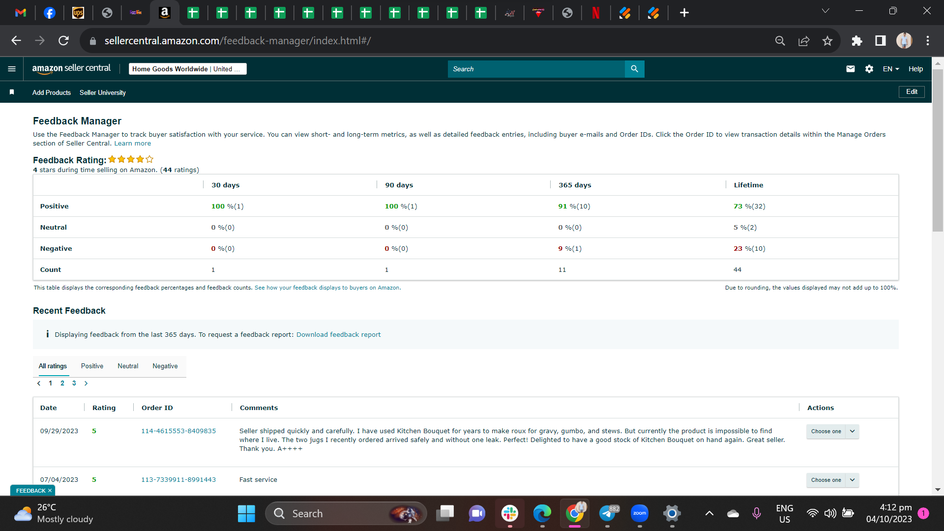
Task: Click Download feedback report link
Action: [338, 335]
